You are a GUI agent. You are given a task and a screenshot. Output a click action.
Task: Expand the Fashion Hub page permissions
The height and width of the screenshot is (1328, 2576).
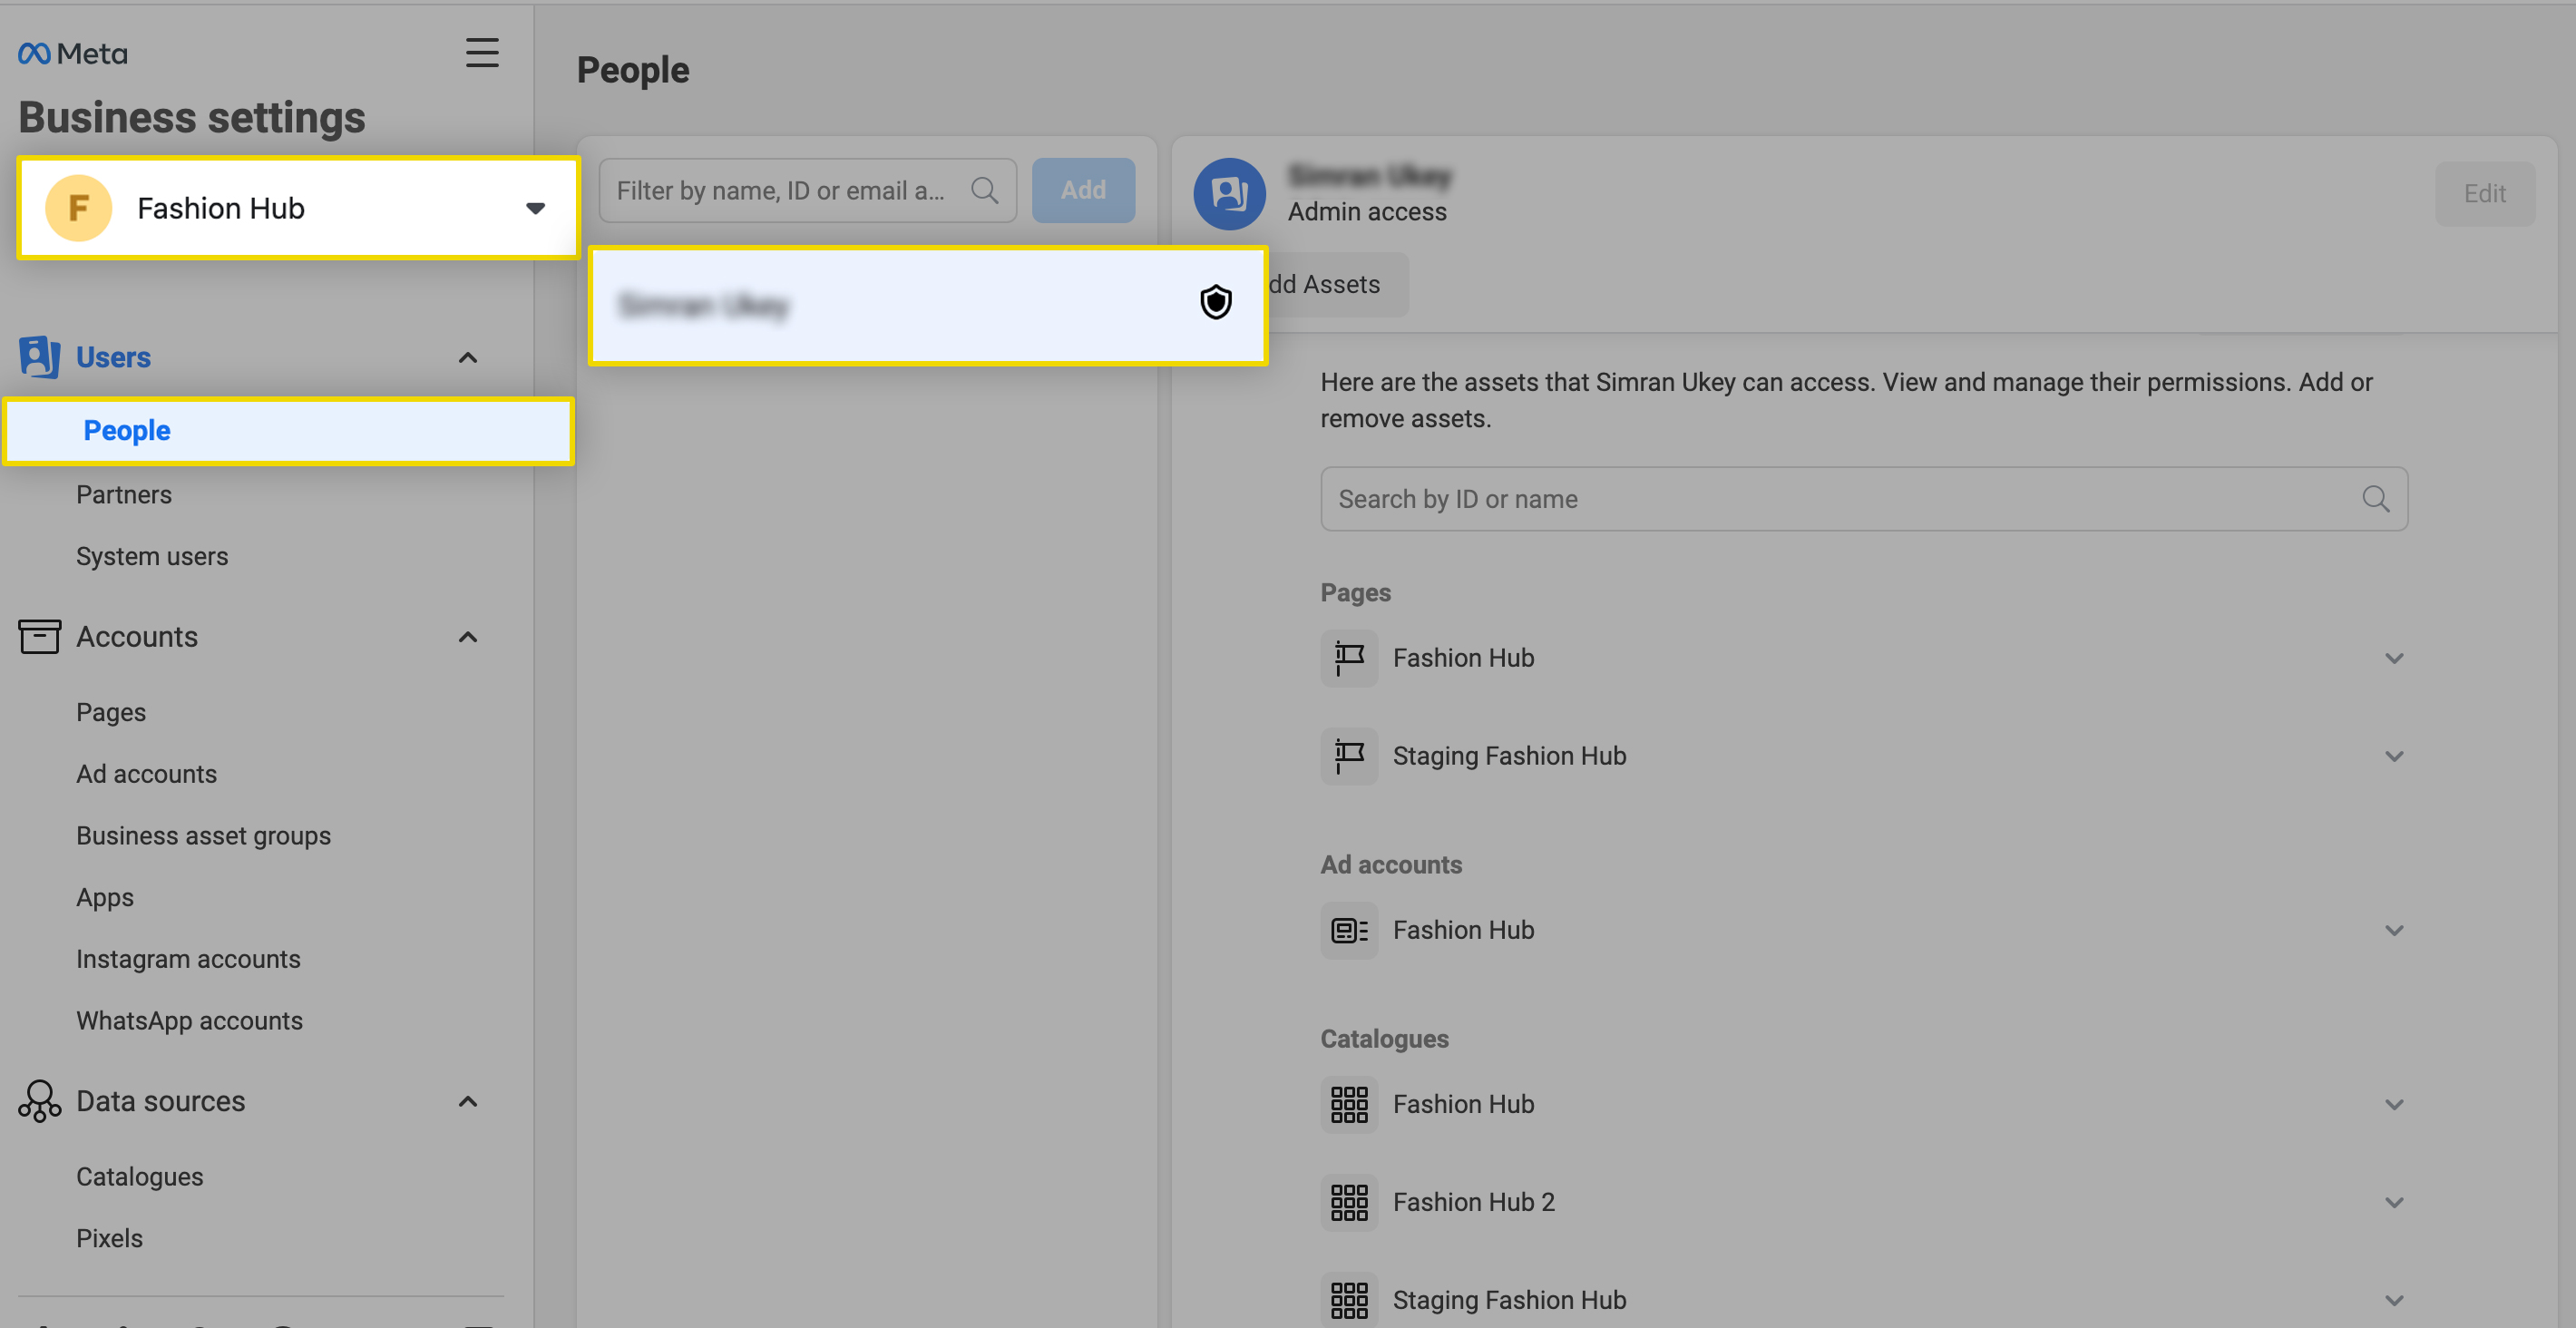[2394, 658]
